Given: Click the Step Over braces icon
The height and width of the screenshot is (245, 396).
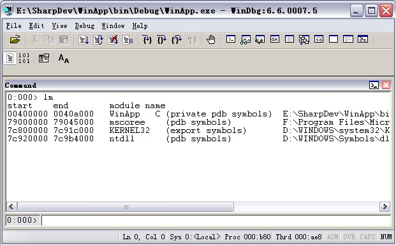Looking at the screenshot, I should [x=162, y=39].
